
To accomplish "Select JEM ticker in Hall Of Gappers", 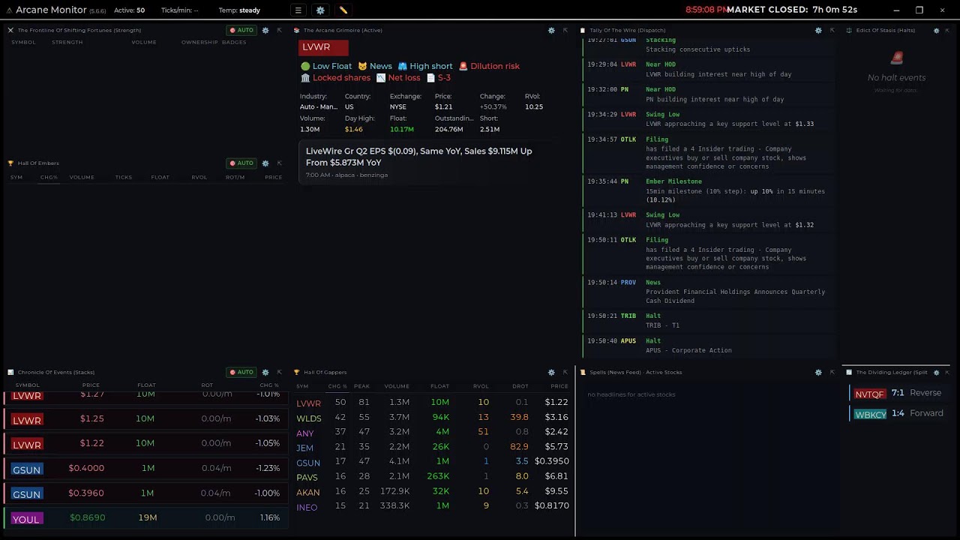I will click(x=304, y=448).
